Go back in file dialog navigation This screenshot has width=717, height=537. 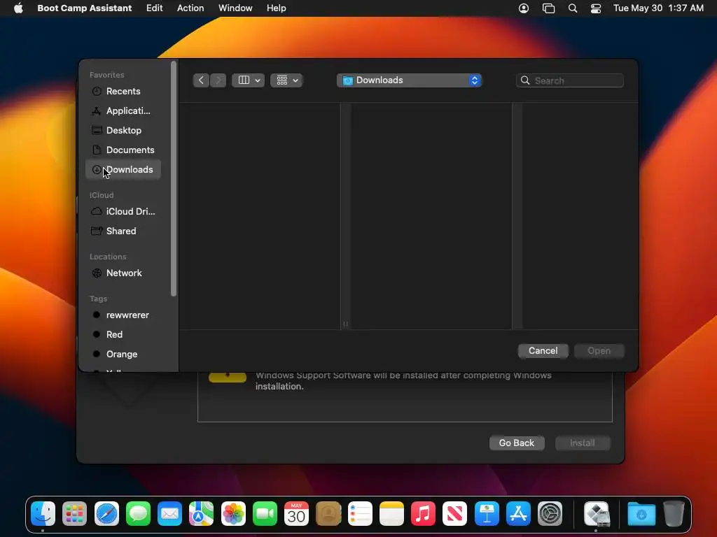click(x=201, y=80)
